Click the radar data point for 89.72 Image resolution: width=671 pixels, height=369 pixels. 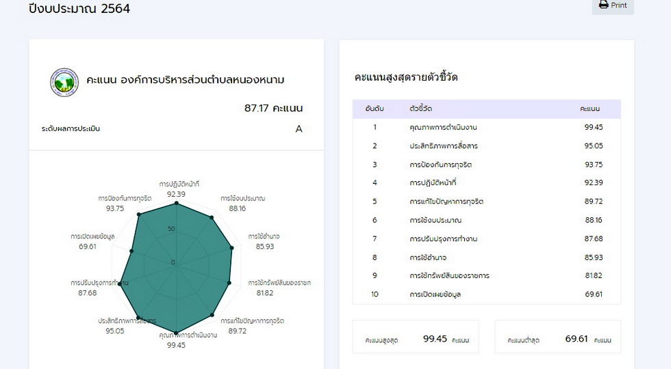(212, 315)
